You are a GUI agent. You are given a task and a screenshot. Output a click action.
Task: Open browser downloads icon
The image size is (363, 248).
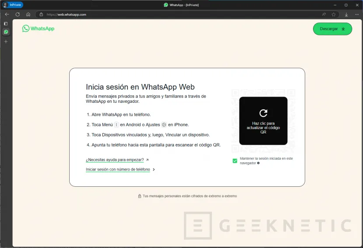(x=346, y=14)
